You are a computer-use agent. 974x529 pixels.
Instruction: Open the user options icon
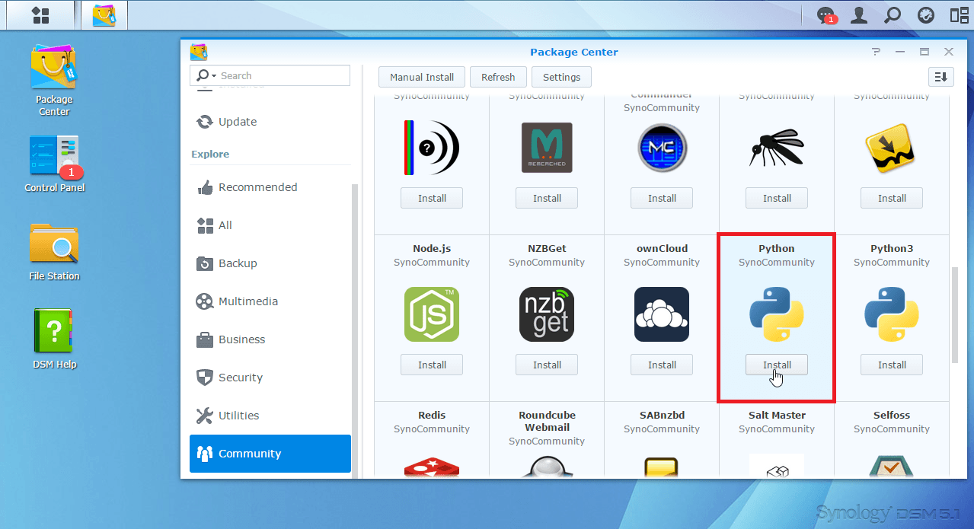click(x=859, y=15)
